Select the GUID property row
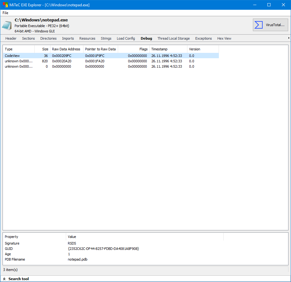291x282 pixels. point(113,249)
